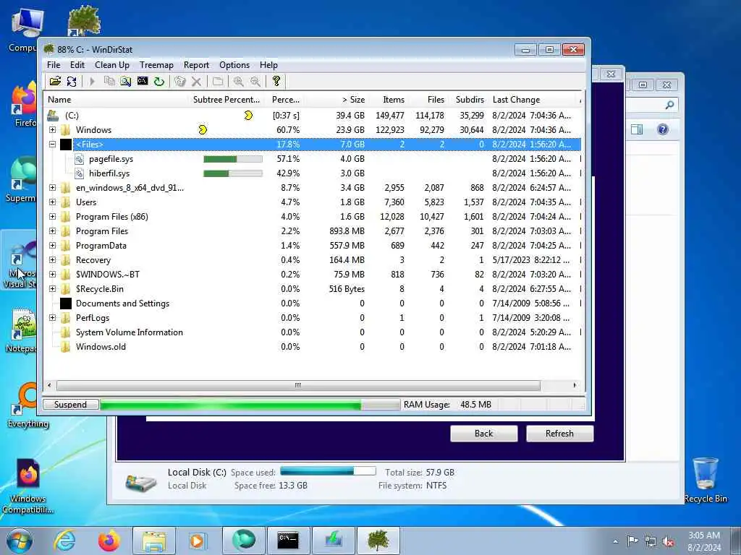Expand the Windows folder node
The image size is (741, 555).
click(x=52, y=130)
